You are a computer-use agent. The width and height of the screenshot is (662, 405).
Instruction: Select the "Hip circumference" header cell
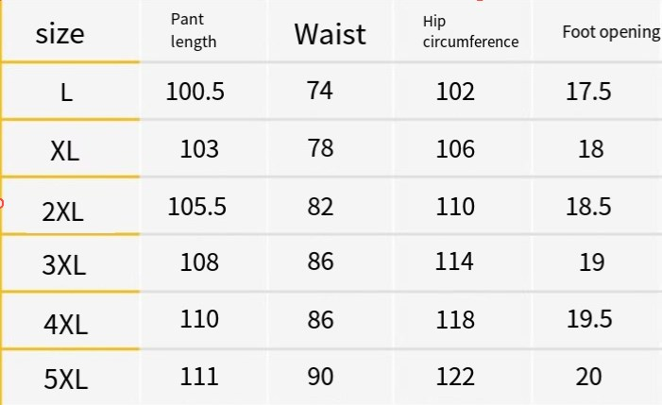(x=470, y=31)
